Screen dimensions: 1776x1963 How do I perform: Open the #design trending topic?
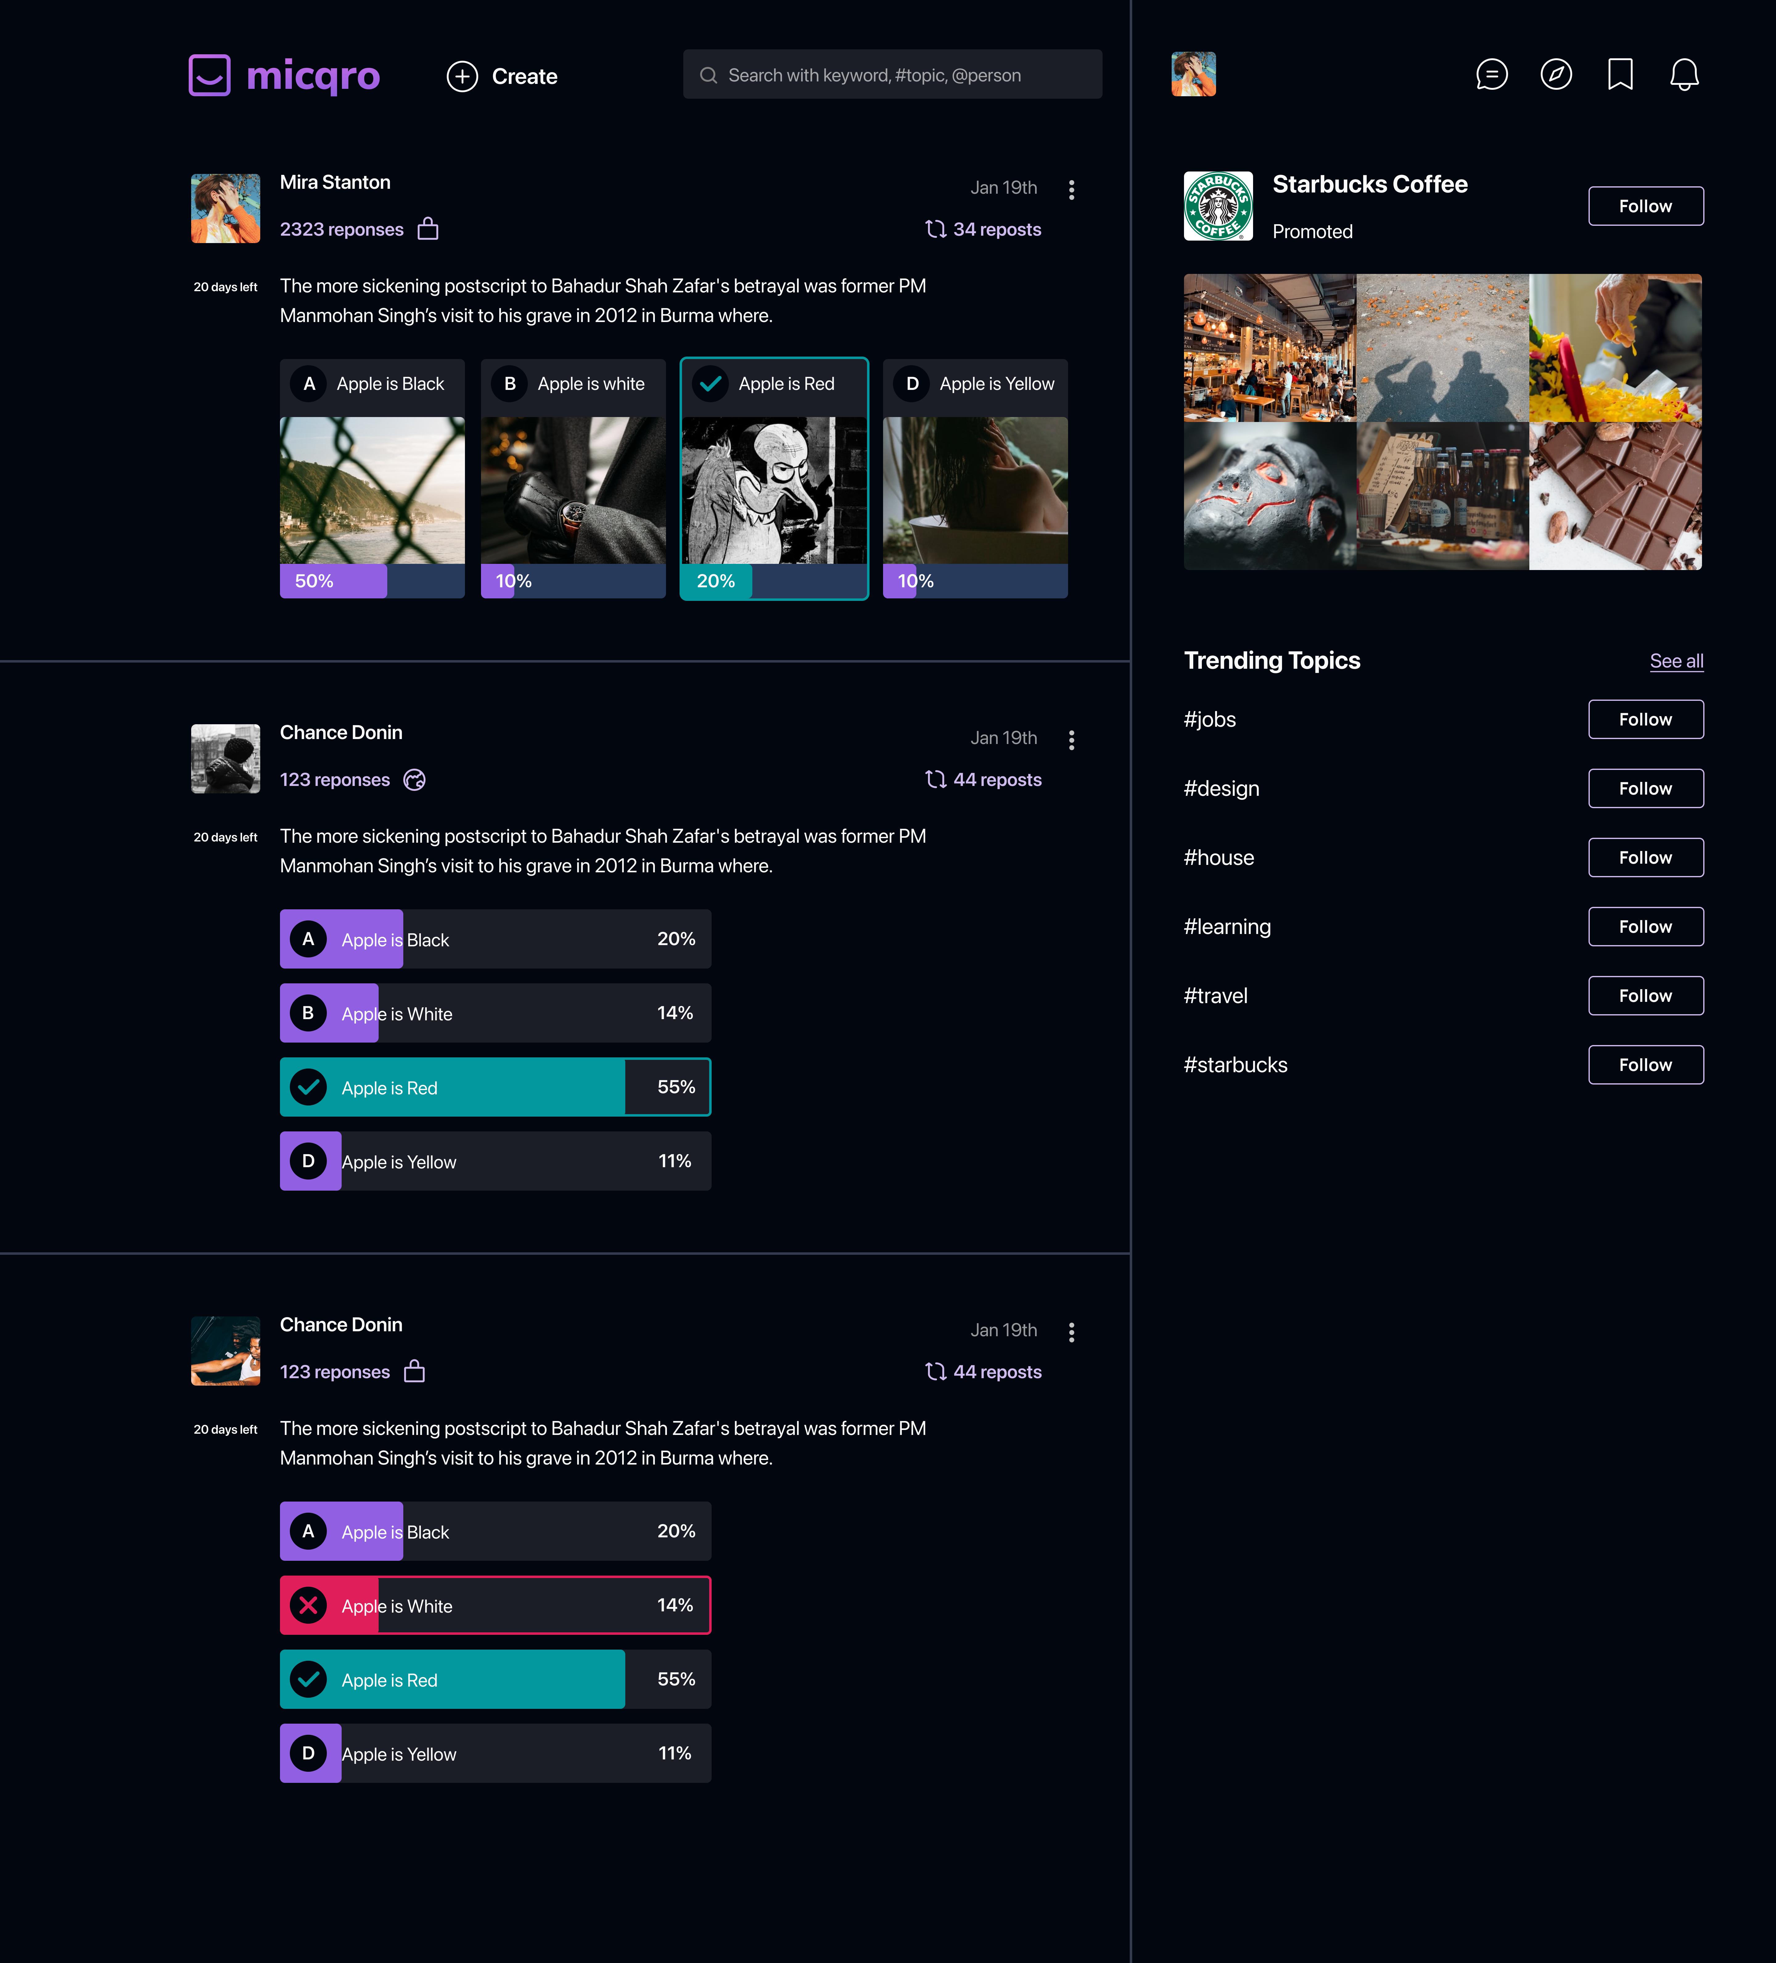pyautogui.click(x=1221, y=789)
